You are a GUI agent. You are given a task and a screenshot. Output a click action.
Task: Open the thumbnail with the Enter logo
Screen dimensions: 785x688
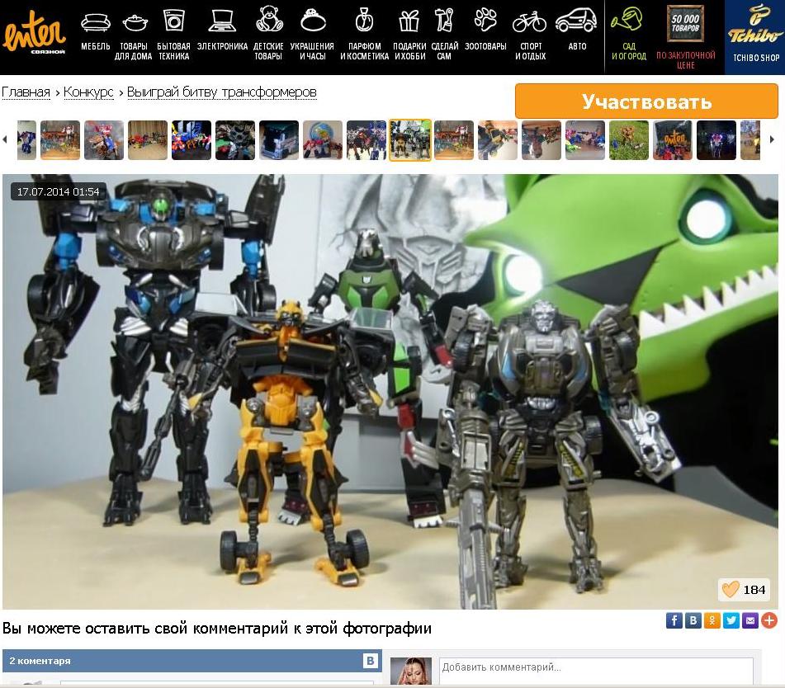coord(673,140)
